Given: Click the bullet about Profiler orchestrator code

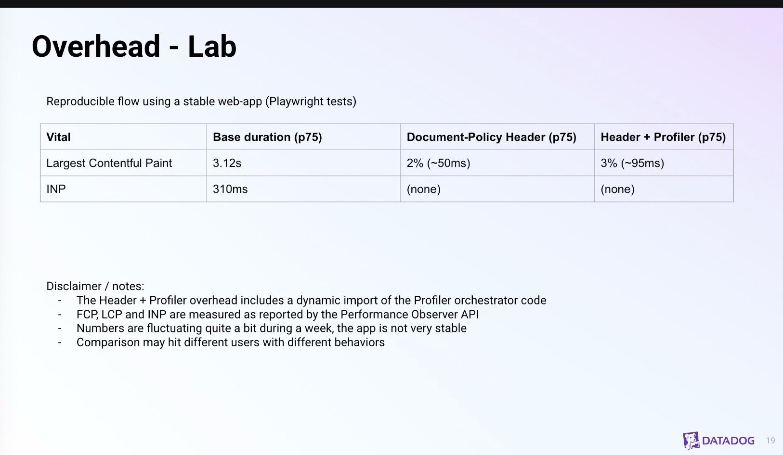Looking at the screenshot, I should pos(311,301).
